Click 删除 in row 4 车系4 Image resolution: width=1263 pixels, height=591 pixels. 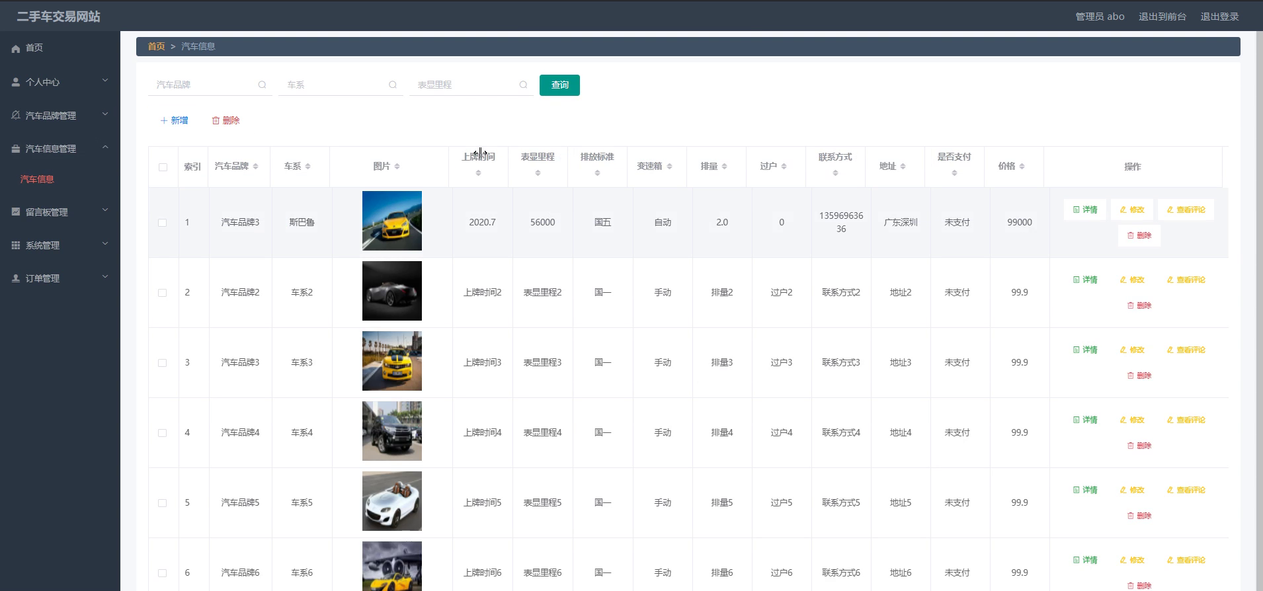pyautogui.click(x=1139, y=446)
